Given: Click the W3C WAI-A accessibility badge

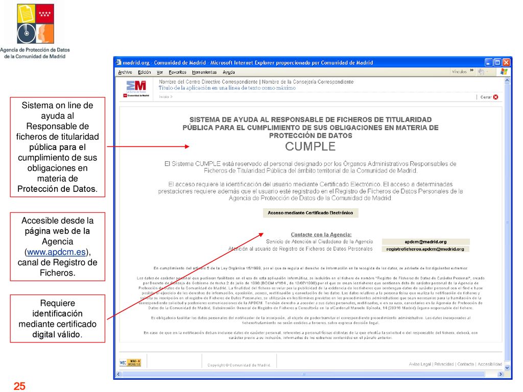Looking at the screenshot, I should pos(130,363).
